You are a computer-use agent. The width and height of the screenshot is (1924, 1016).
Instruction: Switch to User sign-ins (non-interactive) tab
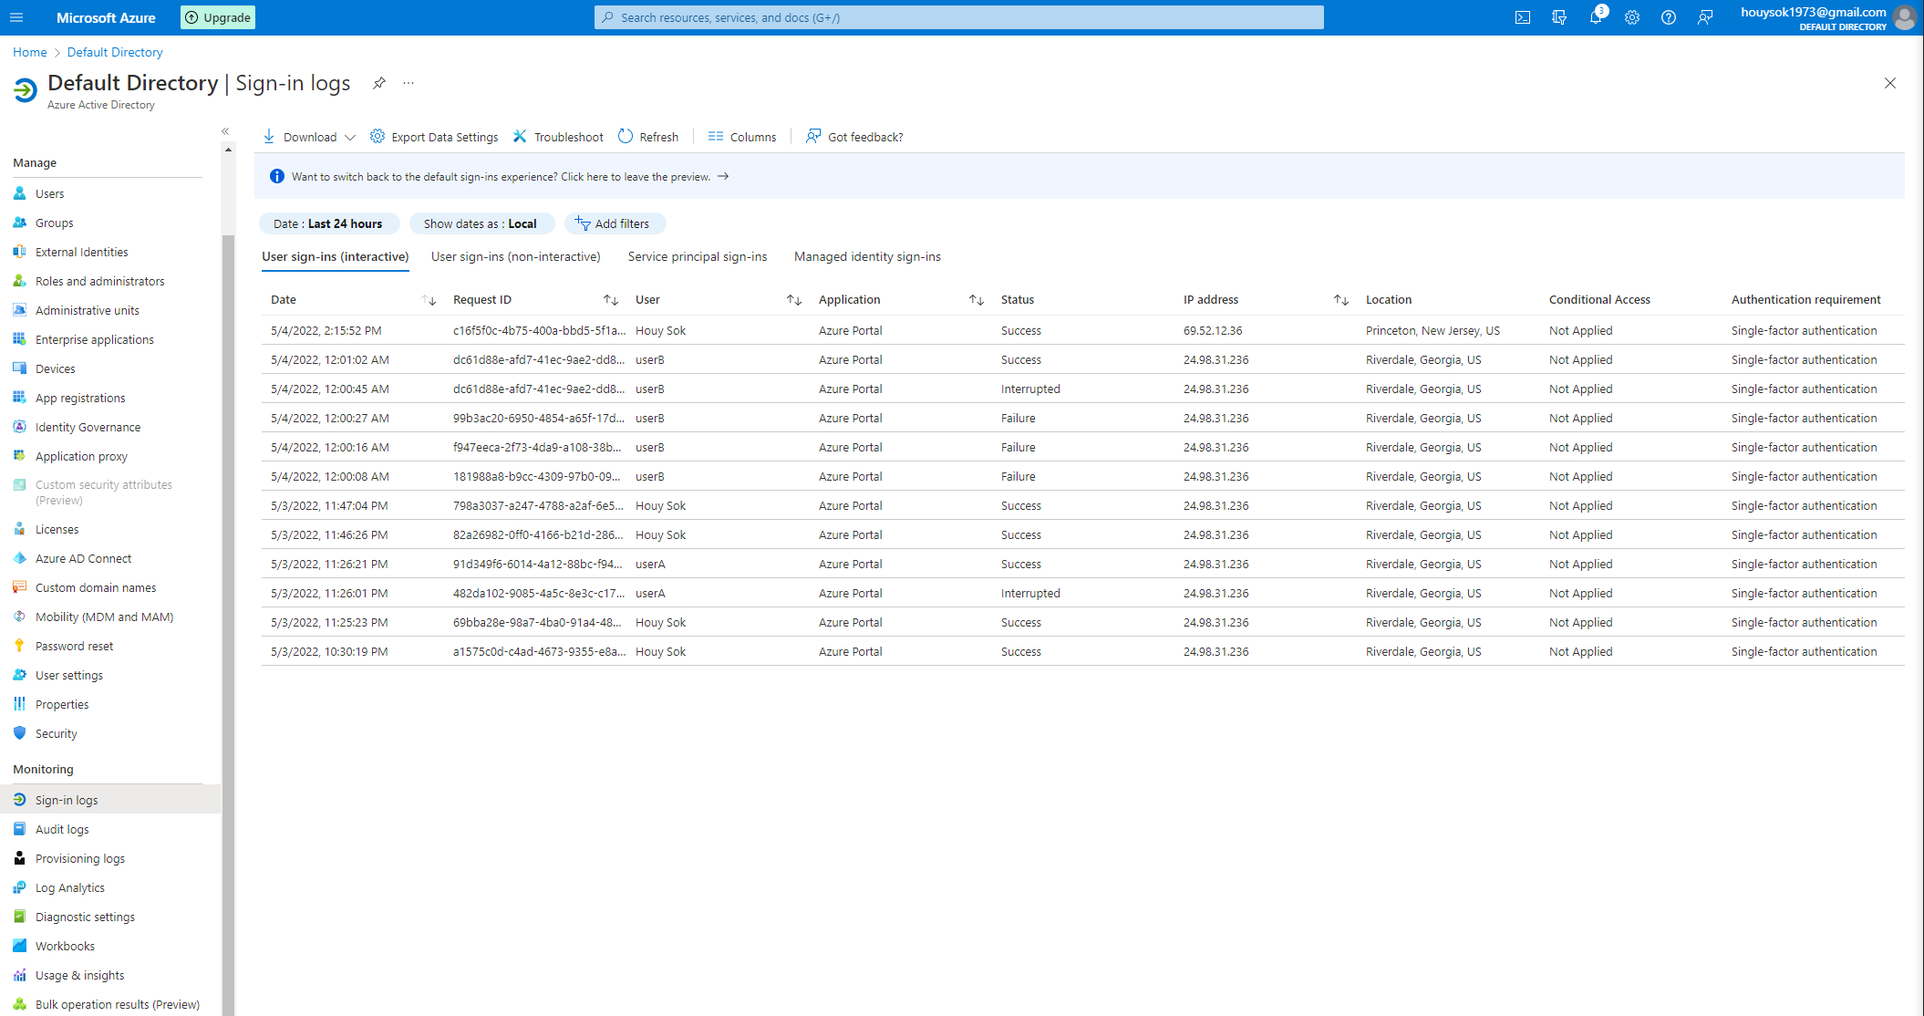coord(515,257)
